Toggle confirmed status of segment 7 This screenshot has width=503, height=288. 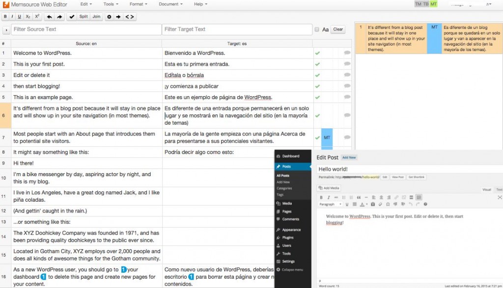click(318, 138)
